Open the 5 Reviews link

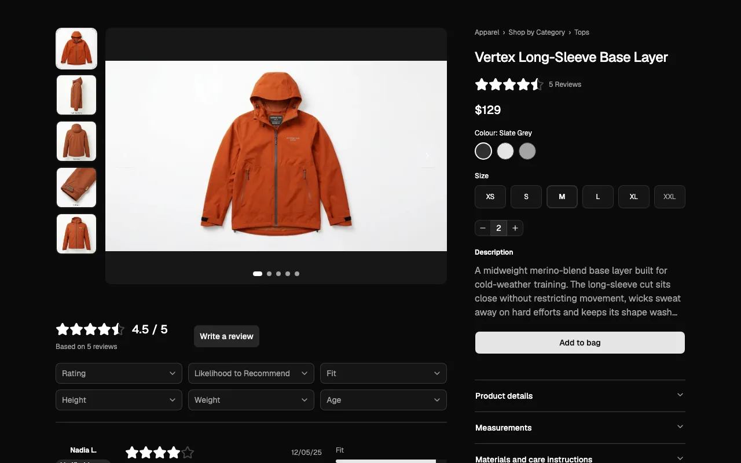pos(565,84)
